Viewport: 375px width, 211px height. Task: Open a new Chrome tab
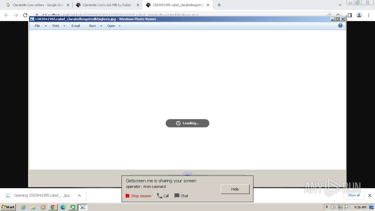click(219, 5)
